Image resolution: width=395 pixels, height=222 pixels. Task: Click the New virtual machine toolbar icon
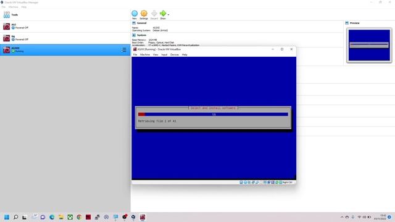coord(135,14)
